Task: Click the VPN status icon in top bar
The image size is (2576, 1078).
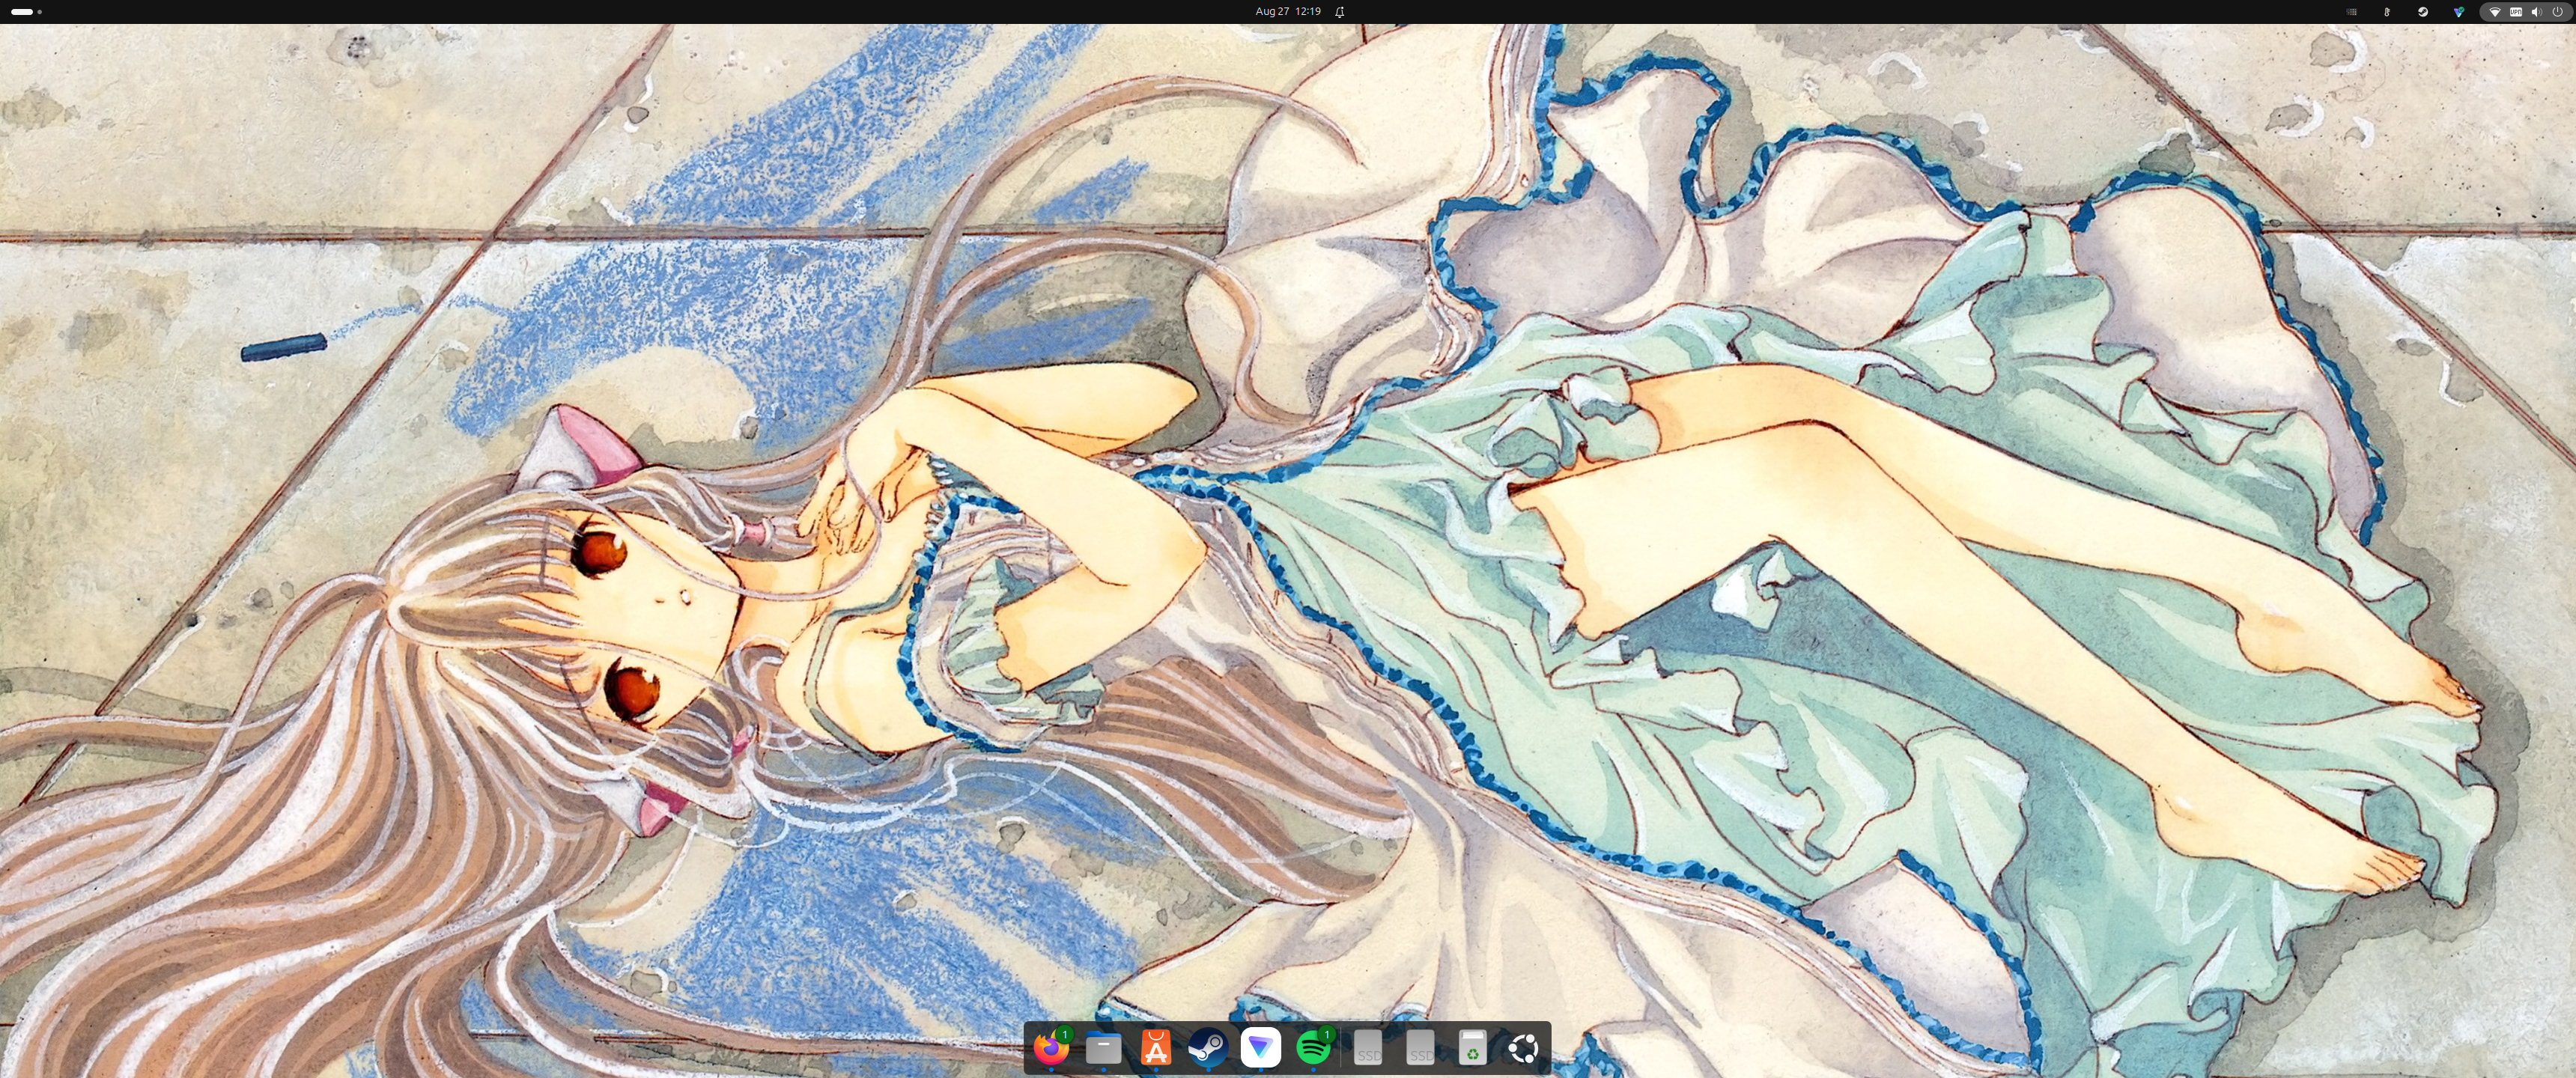Action: [2516, 11]
